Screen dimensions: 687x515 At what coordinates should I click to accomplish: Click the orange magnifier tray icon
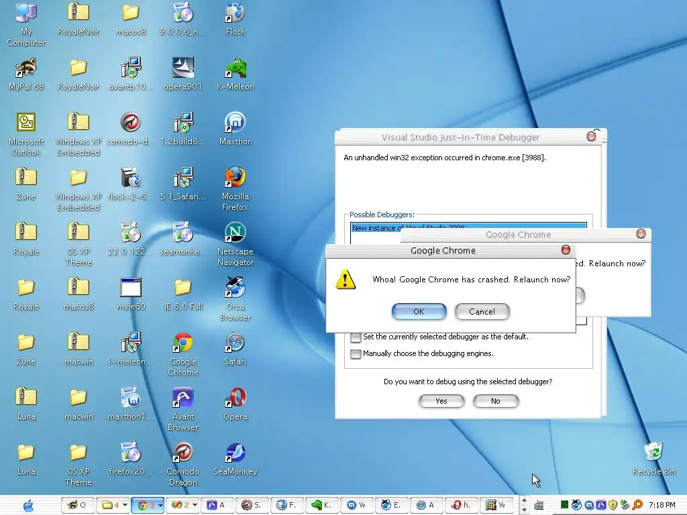click(637, 506)
